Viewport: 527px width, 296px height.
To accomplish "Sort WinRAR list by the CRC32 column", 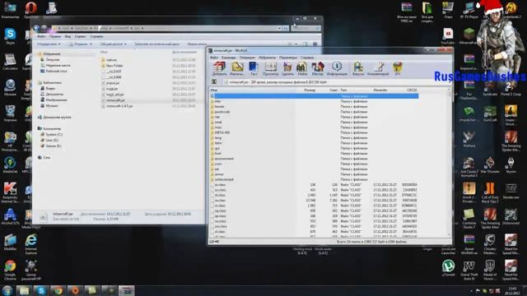I will tap(412, 90).
